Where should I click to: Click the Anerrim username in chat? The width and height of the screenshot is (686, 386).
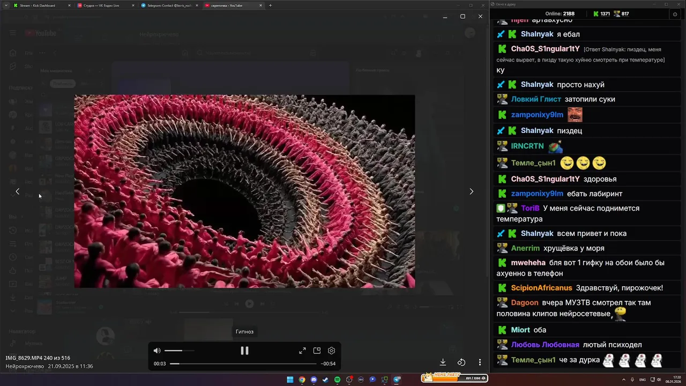(x=525, y=248)
